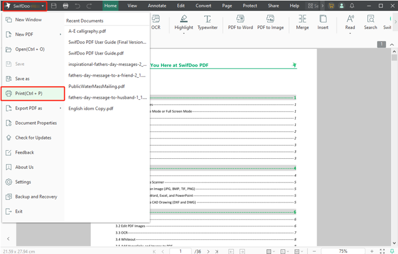Click the PDF to Word converter

tap(241, 23)
